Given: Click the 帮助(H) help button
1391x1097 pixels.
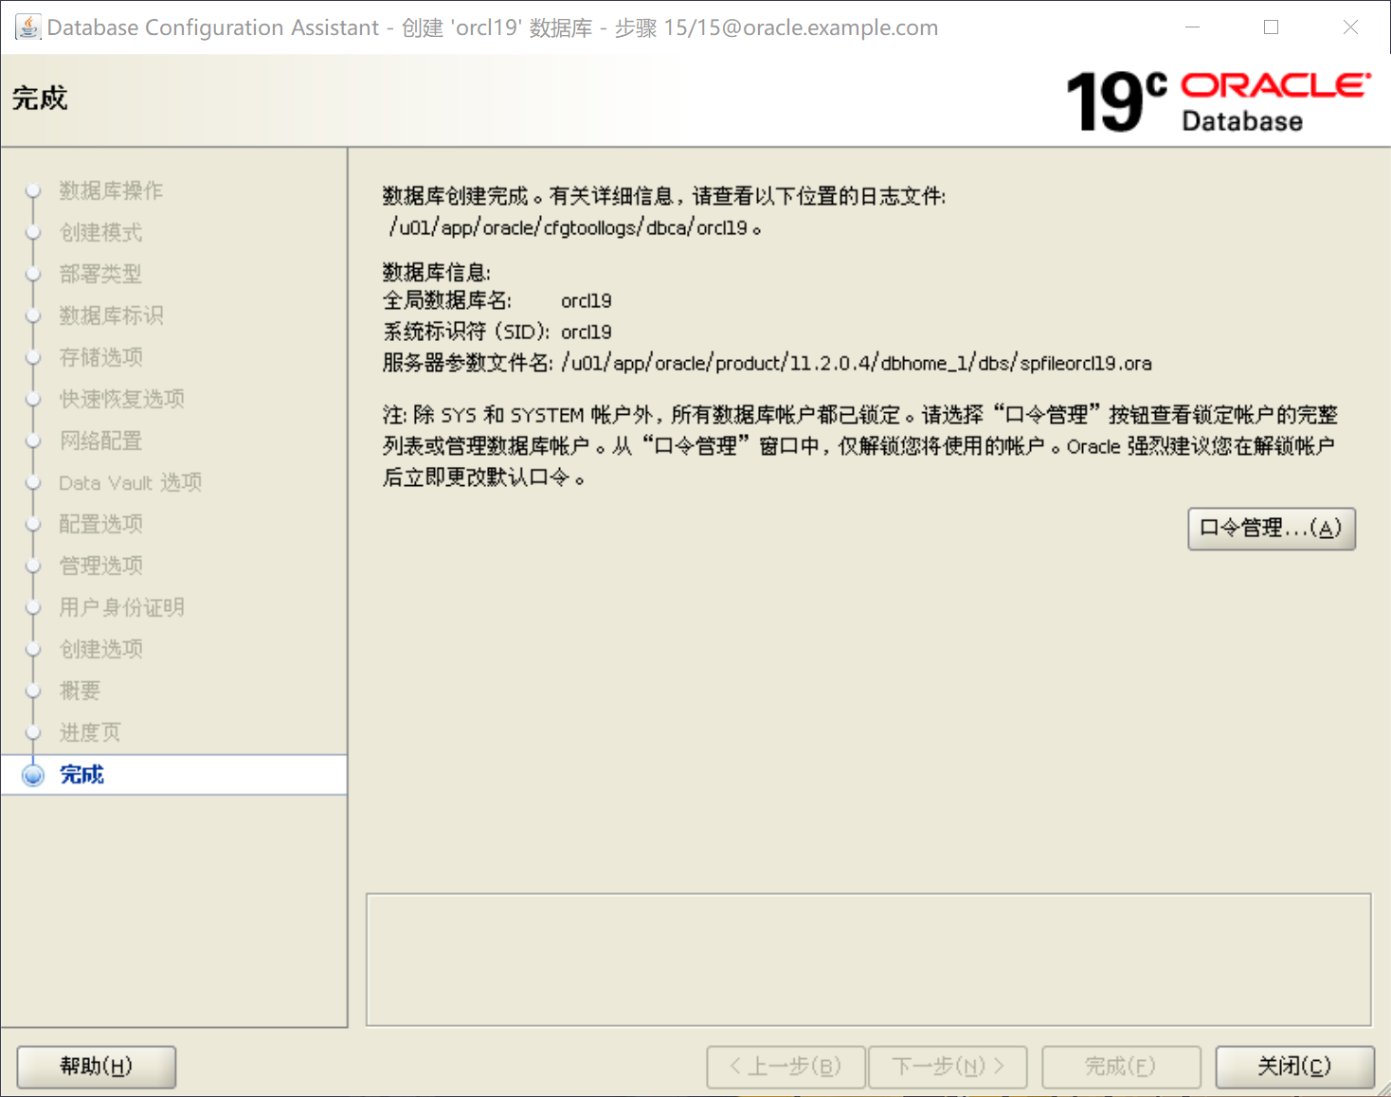Looking at the screenshot, I should [x=97, y=1067].
